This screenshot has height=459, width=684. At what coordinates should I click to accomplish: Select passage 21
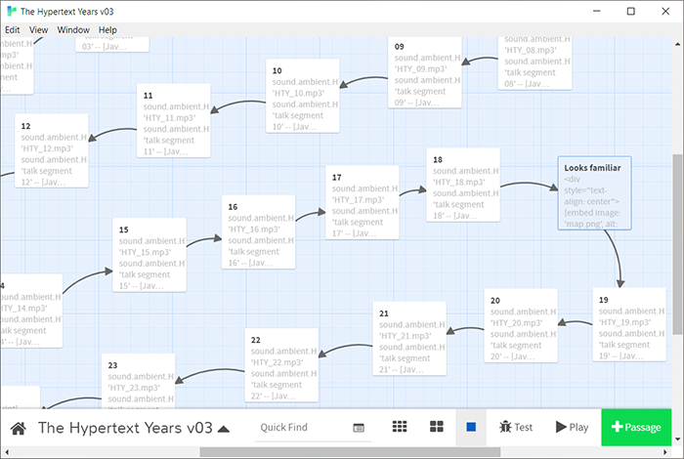[x=409, y=339]
